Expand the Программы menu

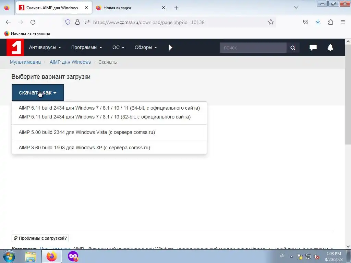click(x=86, y=47)
